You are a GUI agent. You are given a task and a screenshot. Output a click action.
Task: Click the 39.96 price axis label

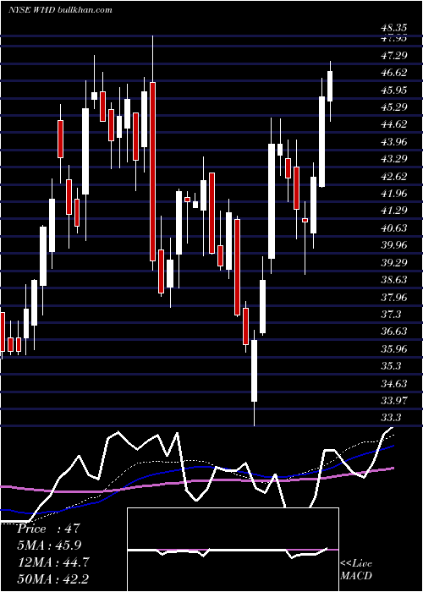point(393,245)
